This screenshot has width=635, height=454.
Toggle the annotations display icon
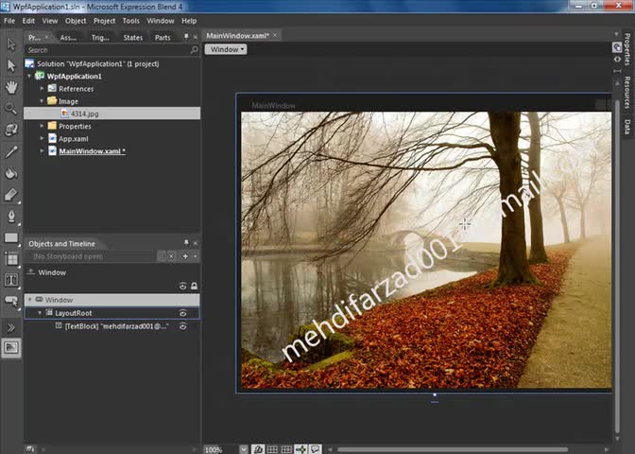315,449
